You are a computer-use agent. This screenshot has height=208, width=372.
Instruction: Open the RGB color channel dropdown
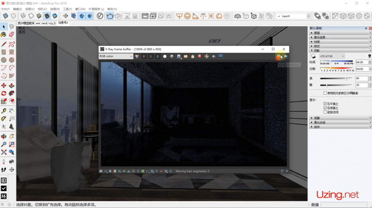tap(116, 56)
